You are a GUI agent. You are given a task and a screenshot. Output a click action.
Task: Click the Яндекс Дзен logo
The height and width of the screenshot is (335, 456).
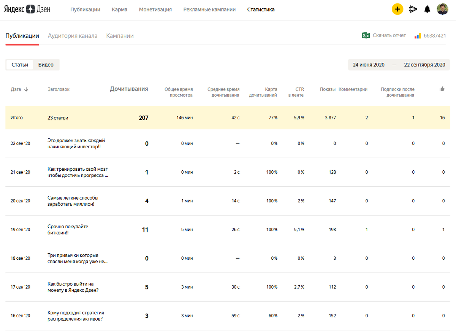pos(27,10)
